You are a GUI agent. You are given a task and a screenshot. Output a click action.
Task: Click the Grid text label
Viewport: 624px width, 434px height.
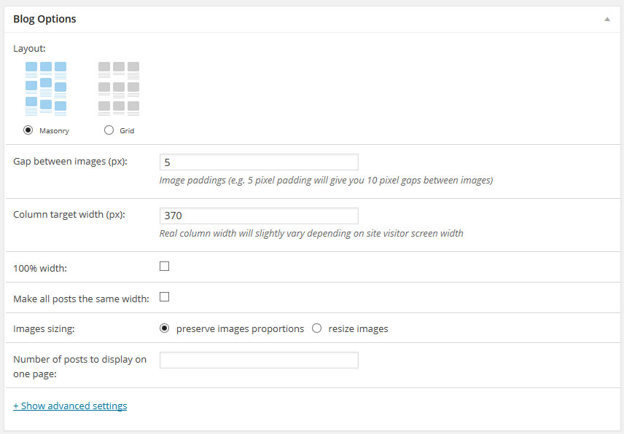tap(127, 131)
